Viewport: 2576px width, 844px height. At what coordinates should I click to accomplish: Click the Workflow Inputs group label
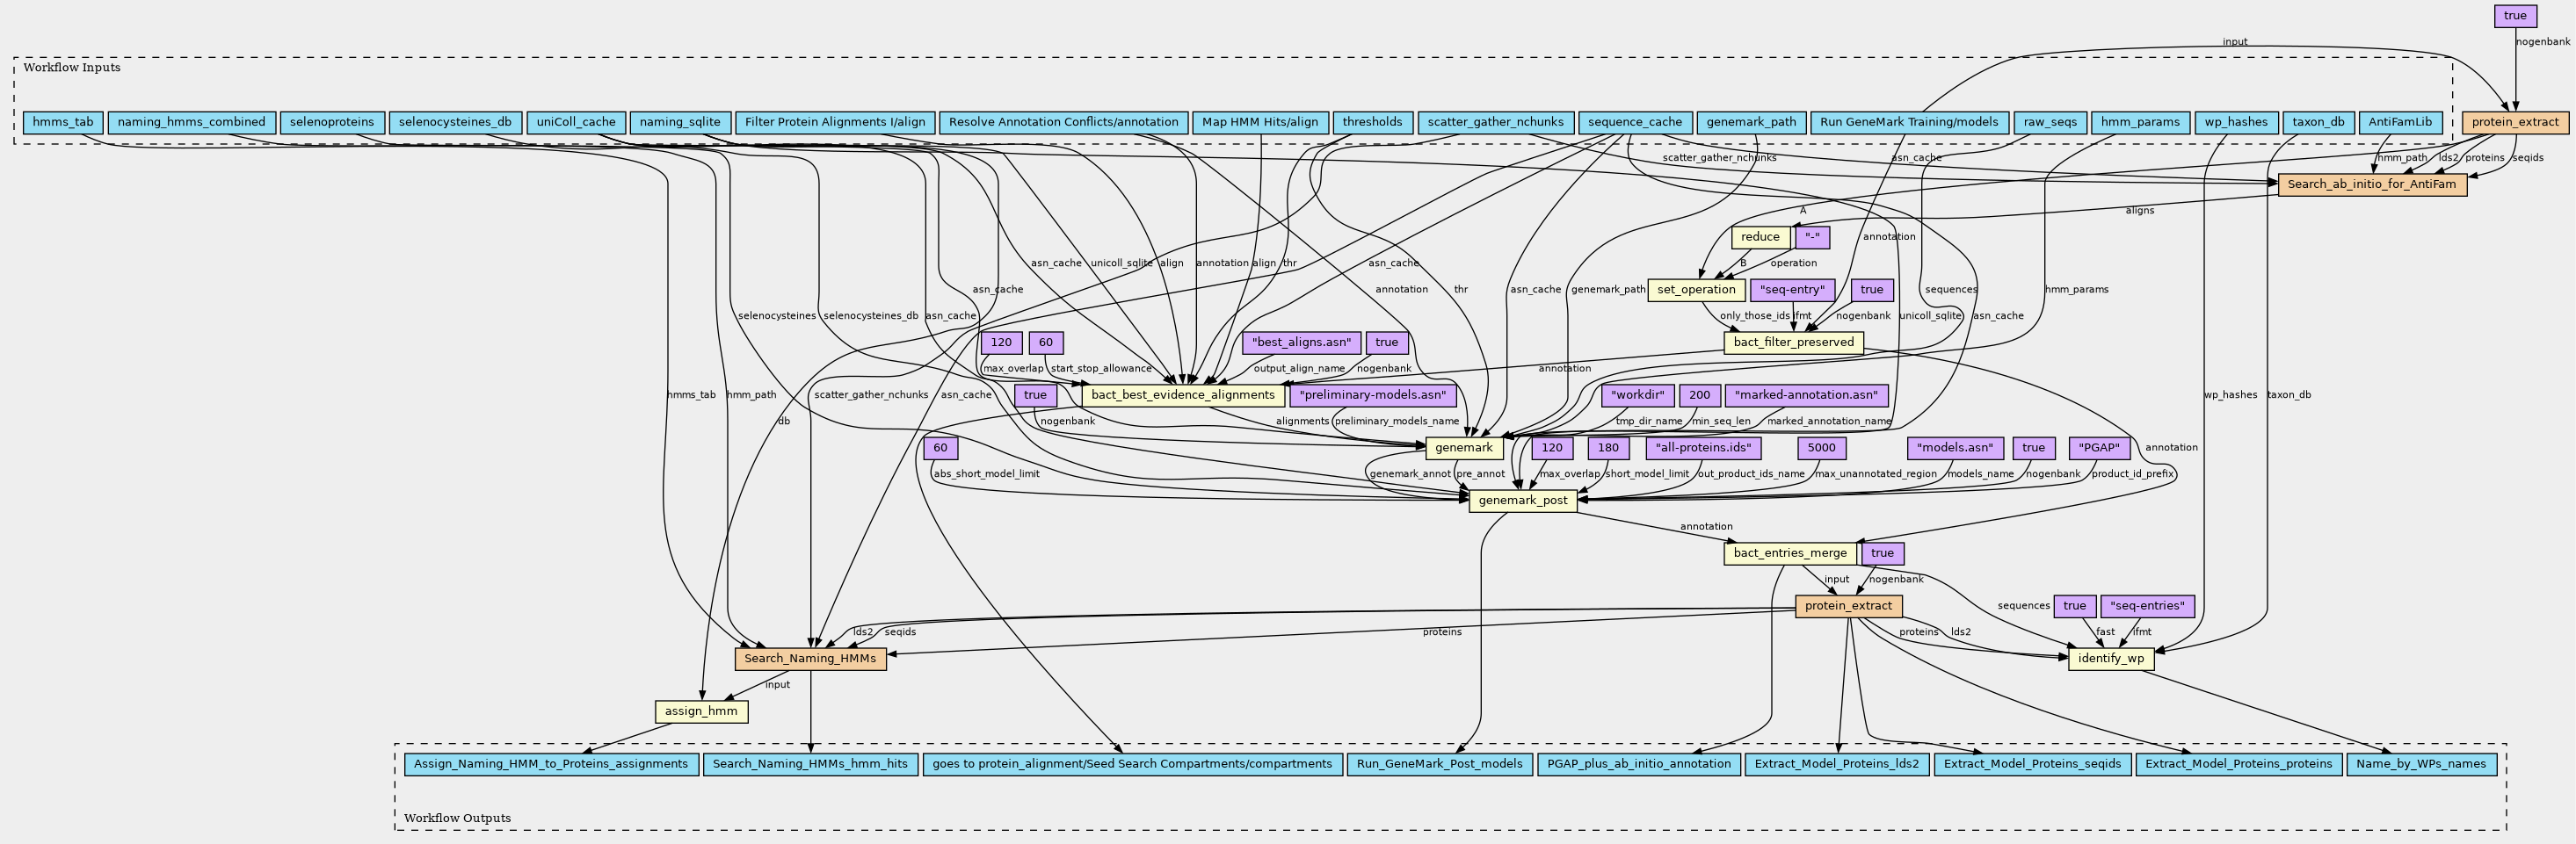[72, 68]
